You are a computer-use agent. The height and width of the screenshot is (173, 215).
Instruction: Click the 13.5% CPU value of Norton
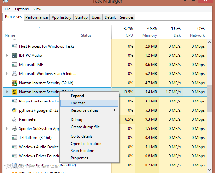pyautogui.click(x=128, y=92)
